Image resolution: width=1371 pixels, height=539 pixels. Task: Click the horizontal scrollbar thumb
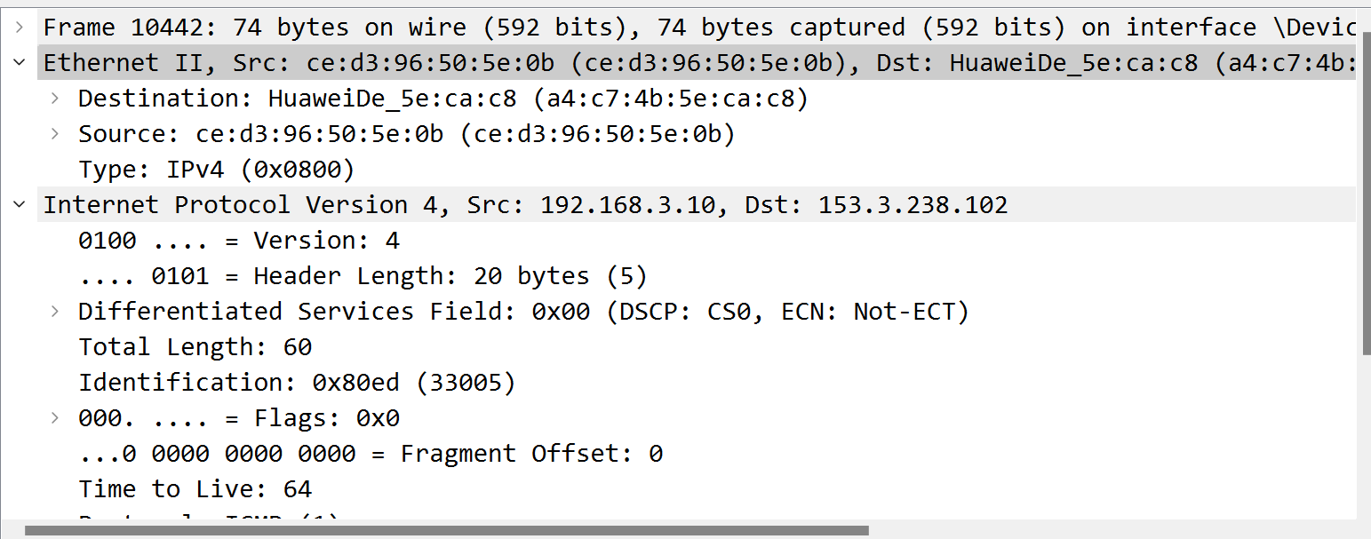tap(446, 531)
